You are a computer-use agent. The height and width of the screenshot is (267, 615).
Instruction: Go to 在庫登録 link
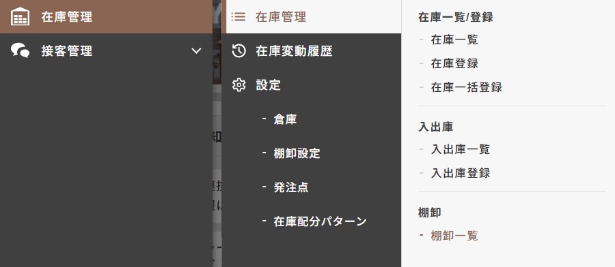454,63
